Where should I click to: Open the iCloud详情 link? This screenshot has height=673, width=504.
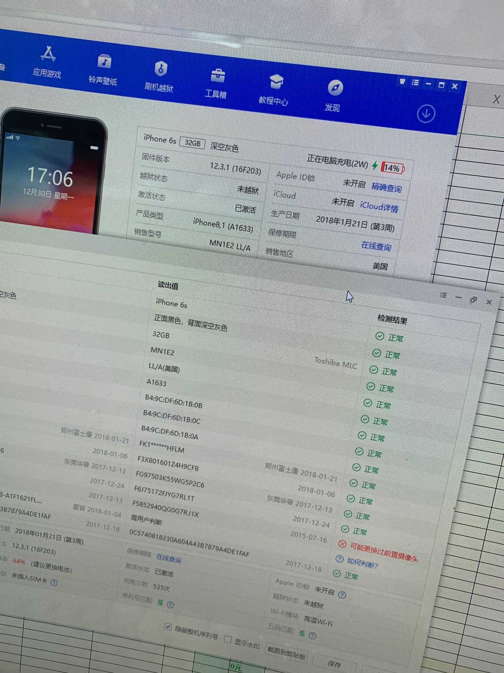[379, 207]
